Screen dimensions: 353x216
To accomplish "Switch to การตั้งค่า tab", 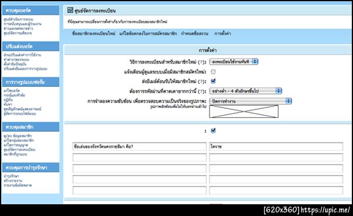I will (x=222, y=33).
